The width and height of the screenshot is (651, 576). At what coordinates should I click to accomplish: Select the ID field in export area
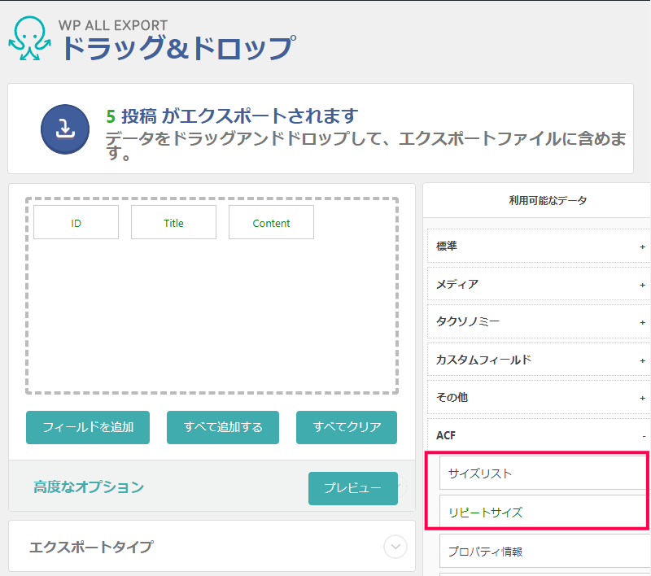[76, 222]
